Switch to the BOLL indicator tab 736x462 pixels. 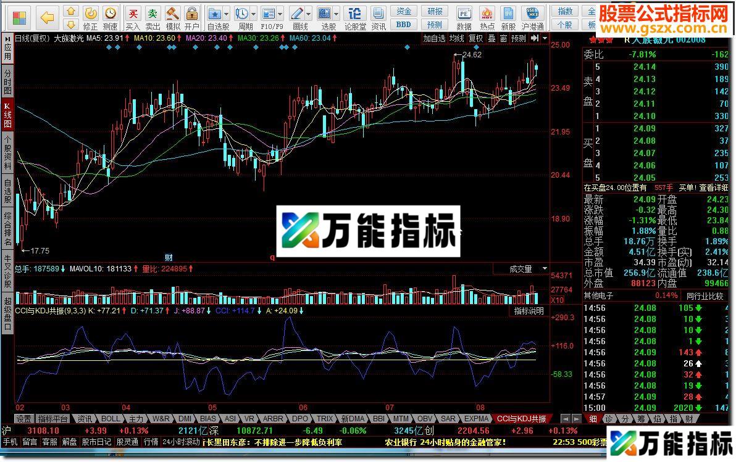[110, 419]
